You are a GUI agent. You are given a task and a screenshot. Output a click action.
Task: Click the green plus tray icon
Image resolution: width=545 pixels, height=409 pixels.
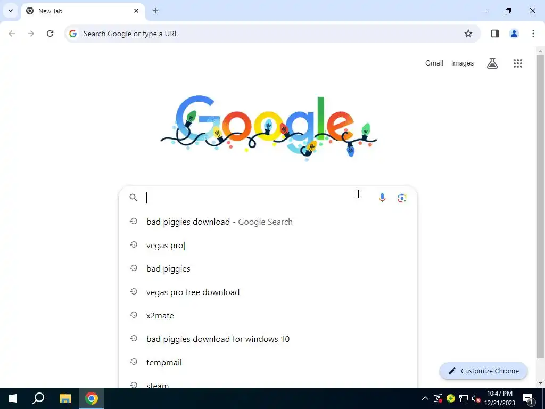pos(451,398)
